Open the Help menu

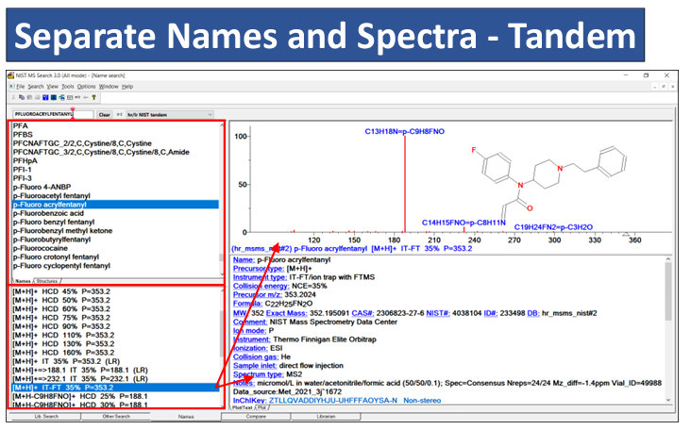[127, 86]
